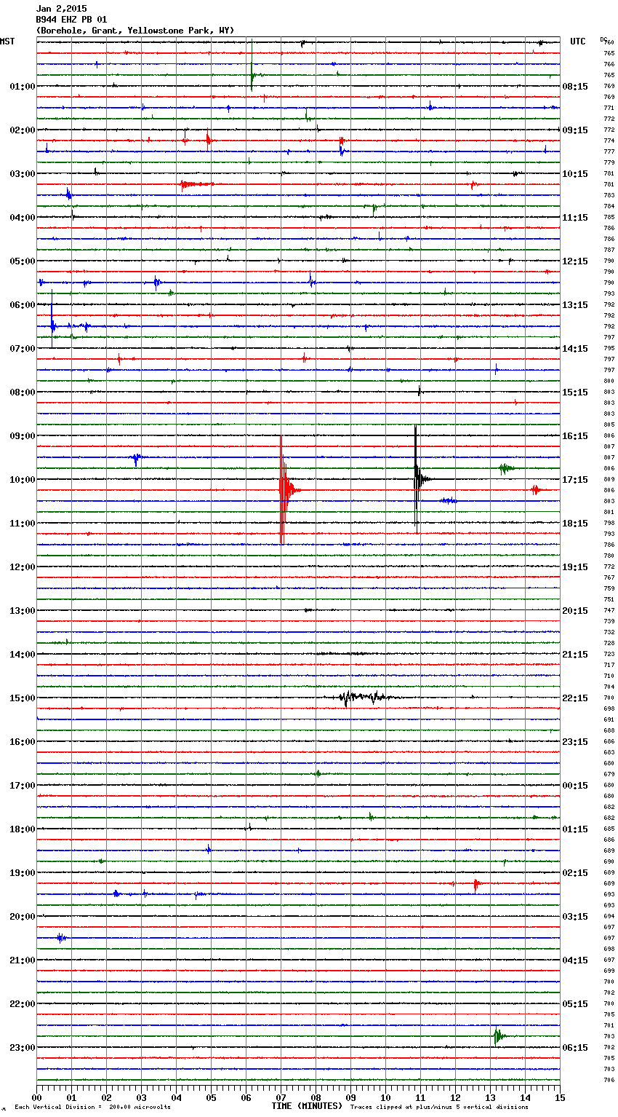Pick the '17:15' UTC row label
Screen dimensions: 618x1117
tap(575, 480)
